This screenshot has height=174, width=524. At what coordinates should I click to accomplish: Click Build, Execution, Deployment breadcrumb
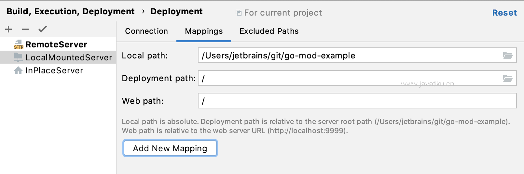(71, 11)
